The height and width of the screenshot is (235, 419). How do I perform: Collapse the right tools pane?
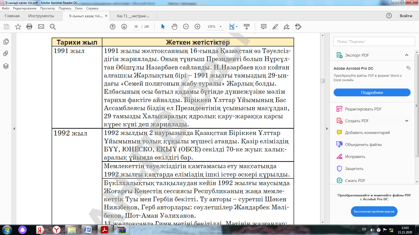tap(327, 128)
